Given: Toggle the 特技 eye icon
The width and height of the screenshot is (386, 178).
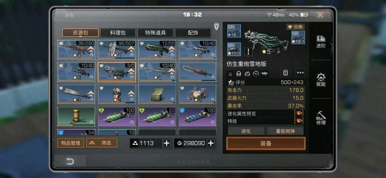Looking at the screenshot, I should pyautogui.click(x=299, y=121).
